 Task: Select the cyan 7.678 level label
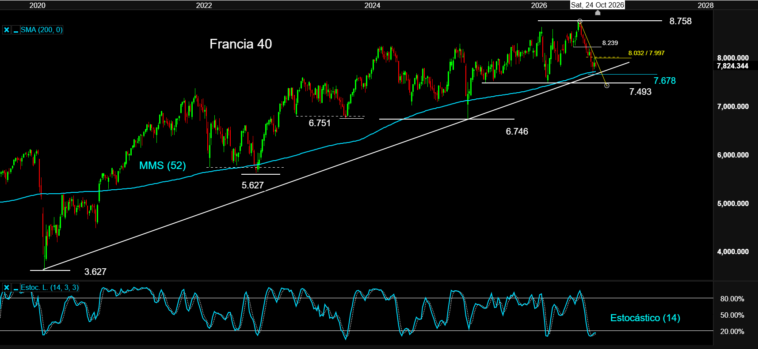click(x=664, y=81)
